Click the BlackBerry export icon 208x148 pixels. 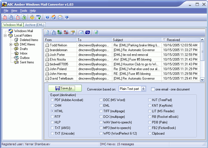(88, 32)
